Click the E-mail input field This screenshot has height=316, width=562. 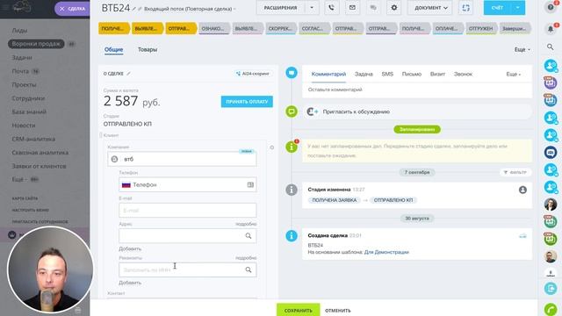point(188,211)
